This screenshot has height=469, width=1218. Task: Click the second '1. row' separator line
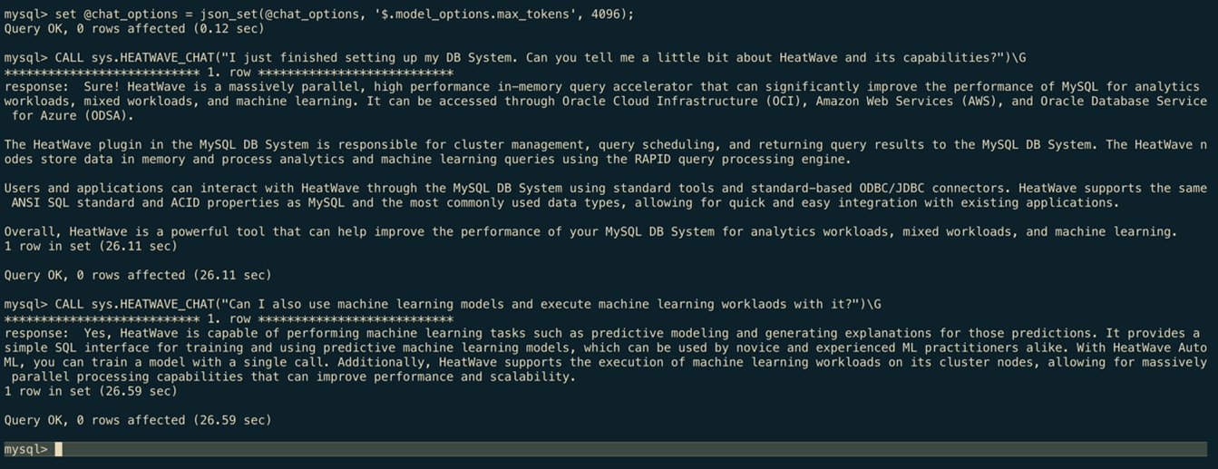coord(229,318)
